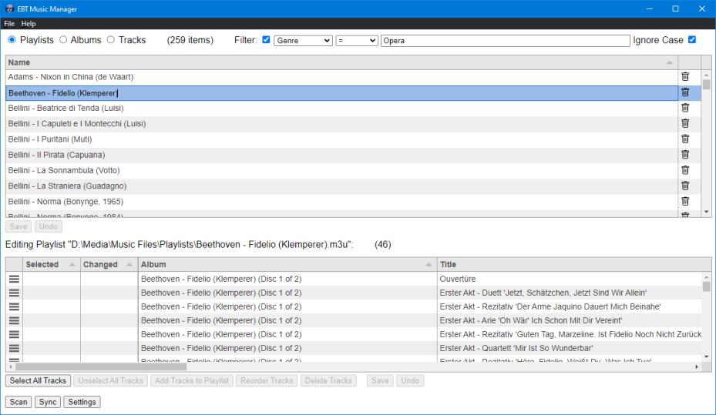Image resolution: width=716 pixels, height=415 pixels.
Task: Open the Help menu
Action: pos(29,24)
